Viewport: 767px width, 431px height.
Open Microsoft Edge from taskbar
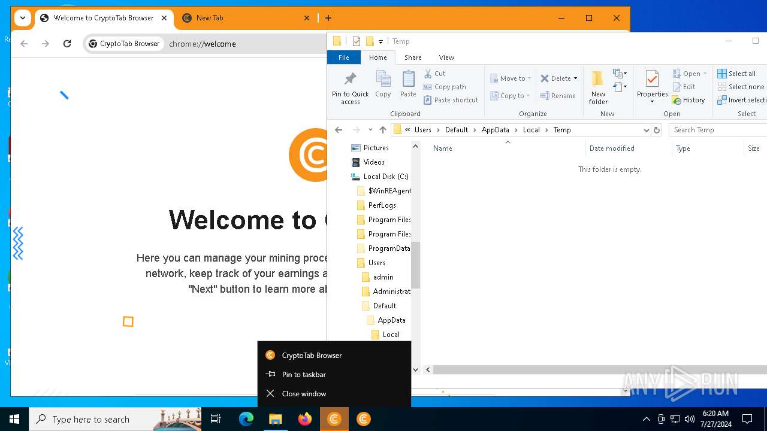coord(246,419)
